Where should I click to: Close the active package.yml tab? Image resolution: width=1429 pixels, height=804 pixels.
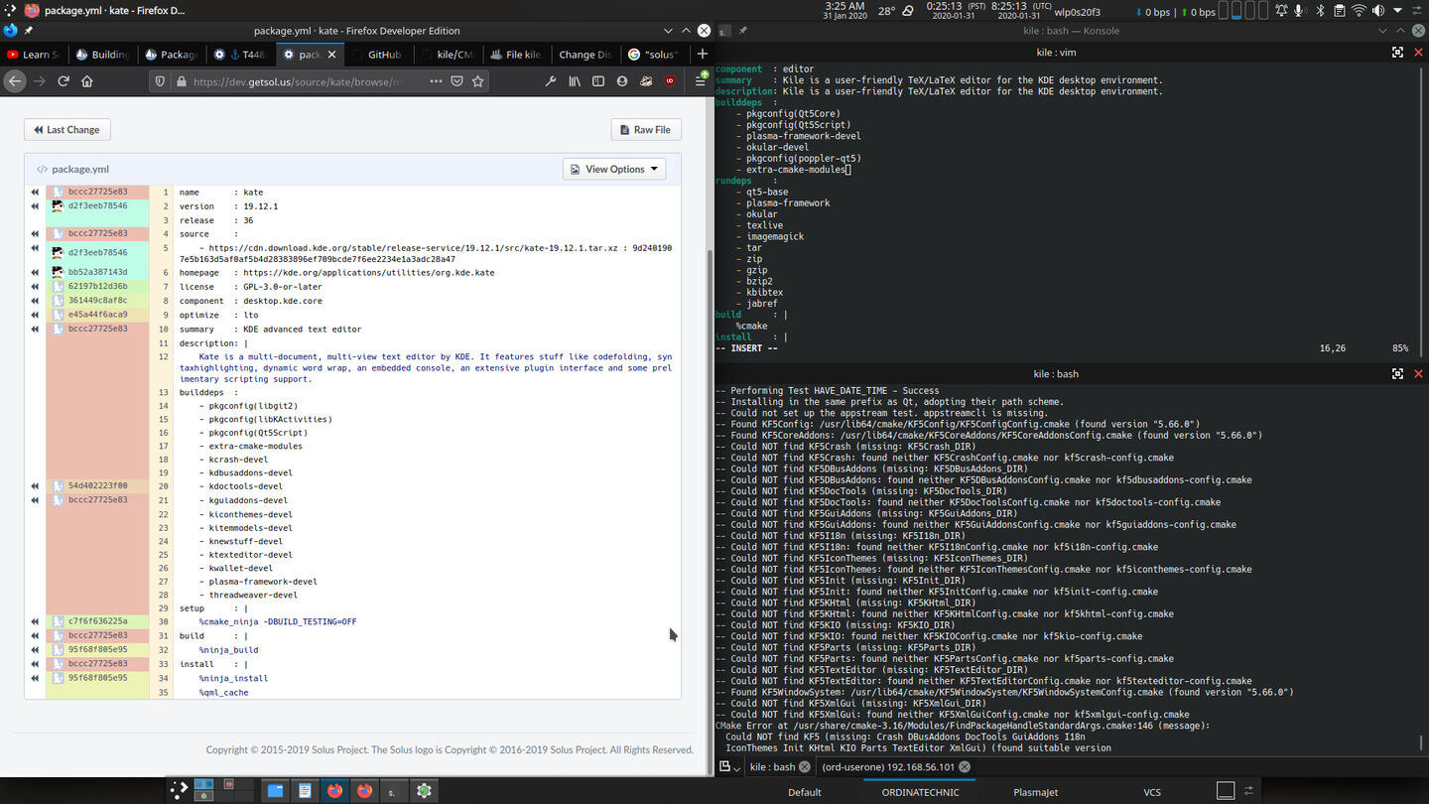332,55
